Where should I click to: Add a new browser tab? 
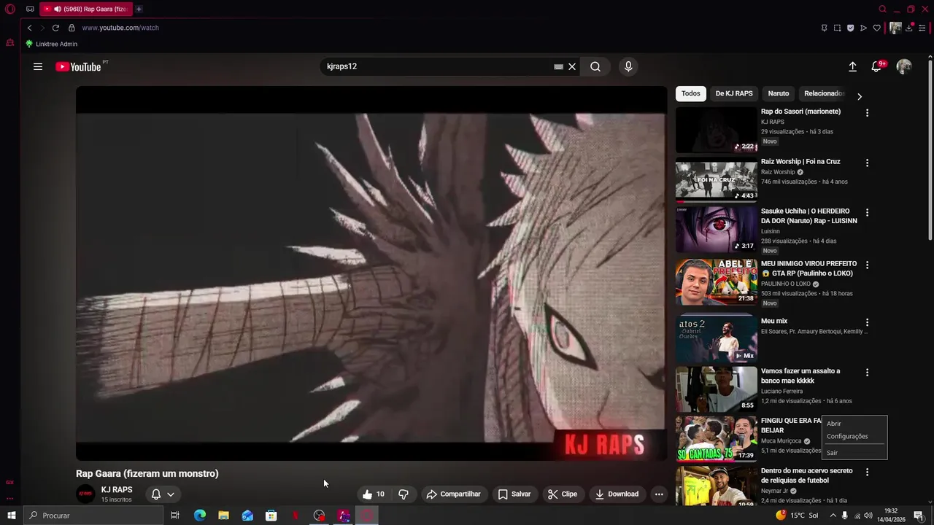point(139,9)
